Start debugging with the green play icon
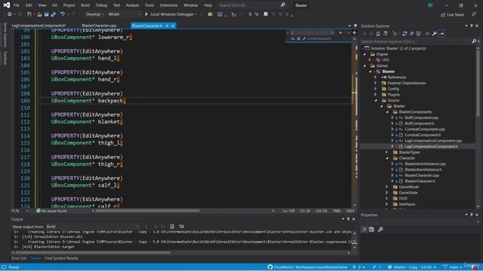 pos(146,14)
